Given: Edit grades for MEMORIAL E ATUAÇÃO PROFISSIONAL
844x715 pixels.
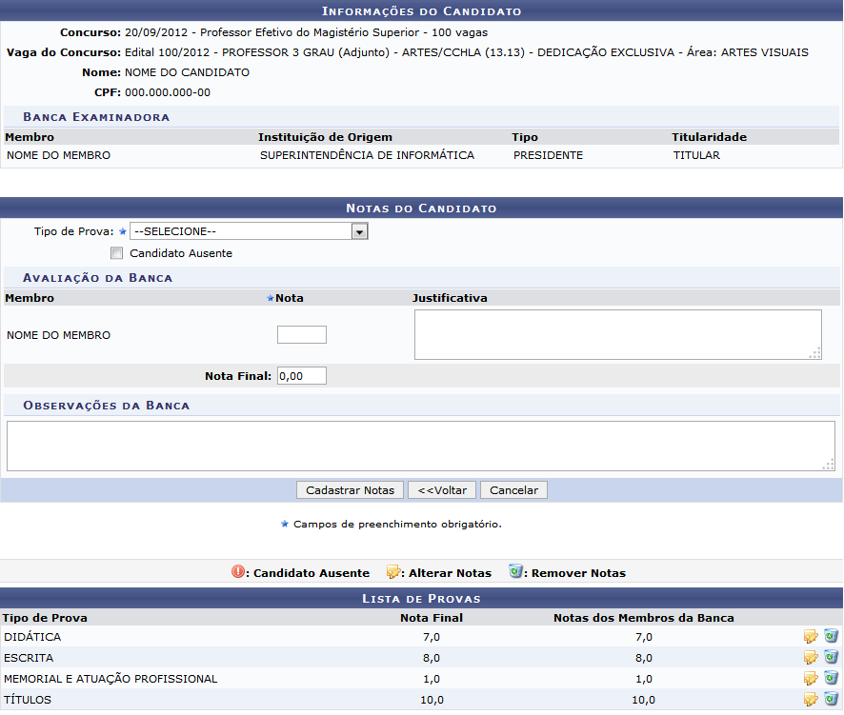Looking at the screenshot, I should click(x=811, y=679).
